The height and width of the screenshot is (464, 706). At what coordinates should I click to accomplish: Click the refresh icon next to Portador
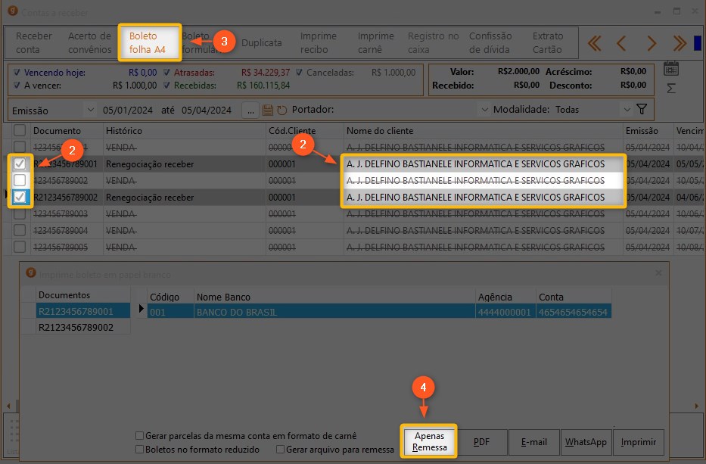pyautogui.click(x=282, y=111)
